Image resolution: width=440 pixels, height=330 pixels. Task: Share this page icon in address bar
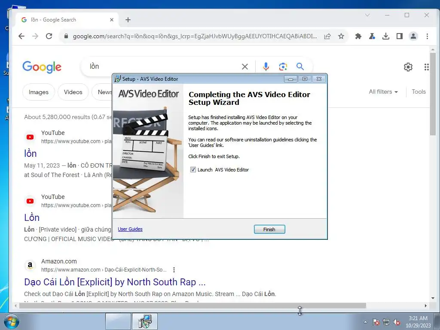click(x=327, y=36)
